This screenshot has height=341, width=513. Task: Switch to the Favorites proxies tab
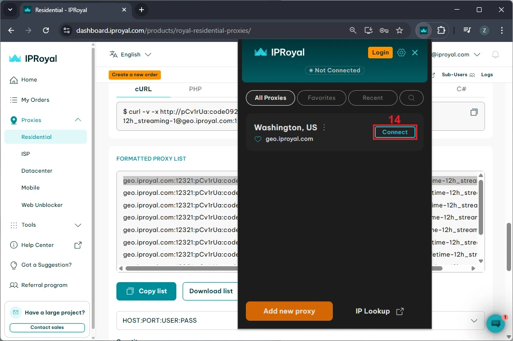321,98
